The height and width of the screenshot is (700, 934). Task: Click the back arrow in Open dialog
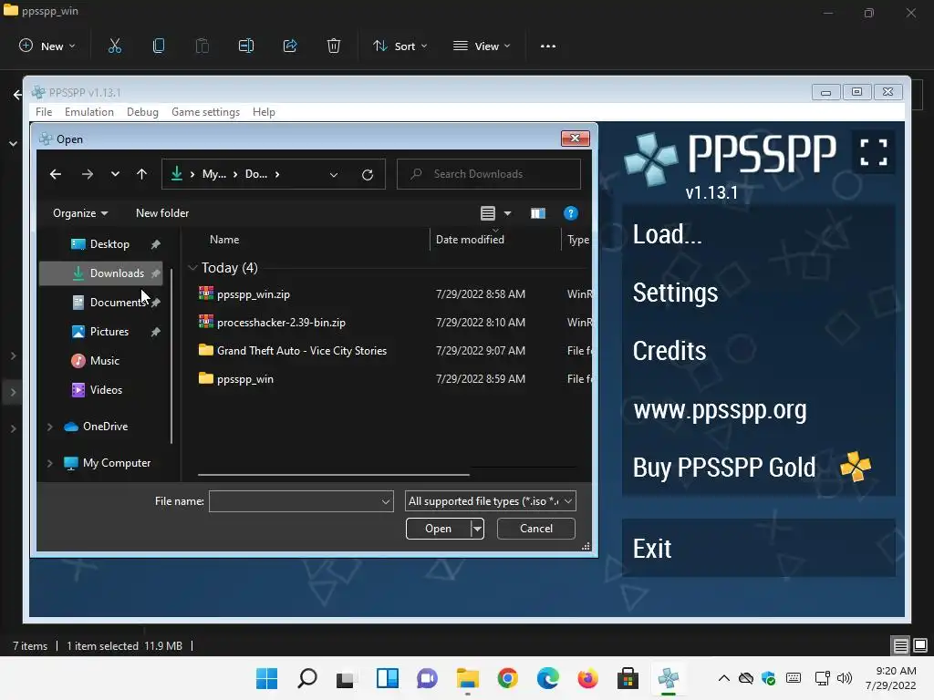(x=56, y=174)
